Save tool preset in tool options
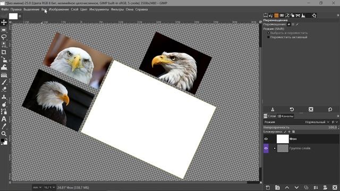340x191 pixels. 273,109
